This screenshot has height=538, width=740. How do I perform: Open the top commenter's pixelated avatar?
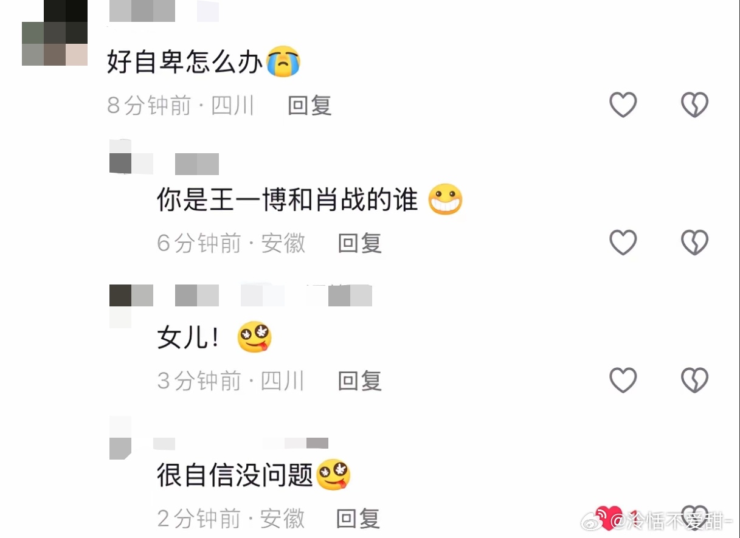click(55, 33)
